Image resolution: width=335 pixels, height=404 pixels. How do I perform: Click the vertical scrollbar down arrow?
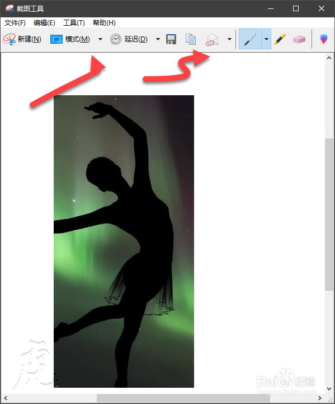[x=329, y=388]
